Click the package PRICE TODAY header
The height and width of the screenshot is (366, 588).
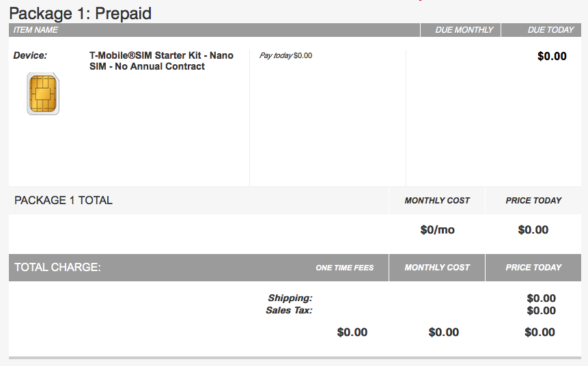pos(533,201)
